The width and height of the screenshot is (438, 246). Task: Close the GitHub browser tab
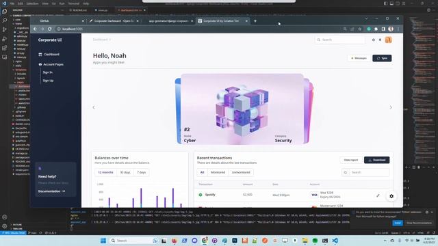[x=83, y=21]
